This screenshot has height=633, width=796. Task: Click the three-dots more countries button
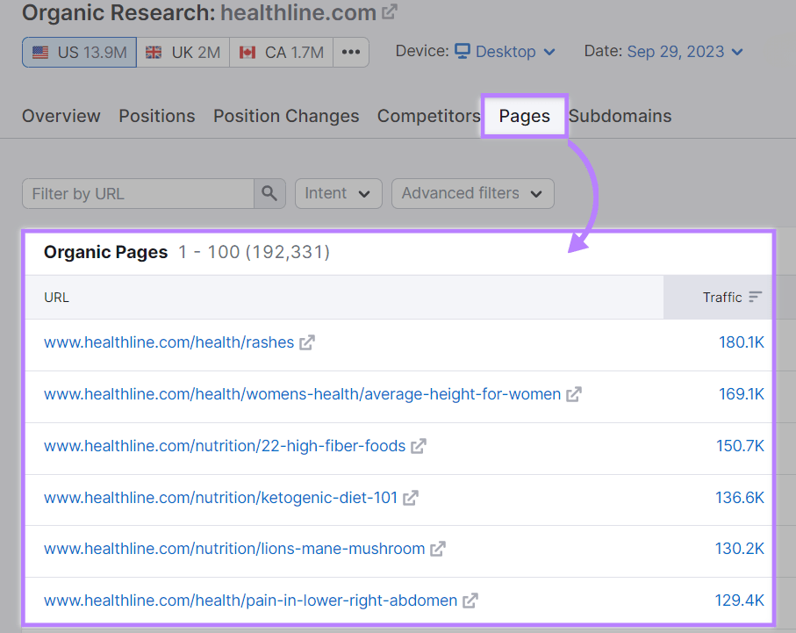coord(351,53)
